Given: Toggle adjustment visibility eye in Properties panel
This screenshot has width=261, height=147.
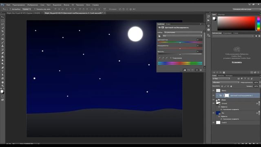Looking at the screenshot, I should point(197,70).
